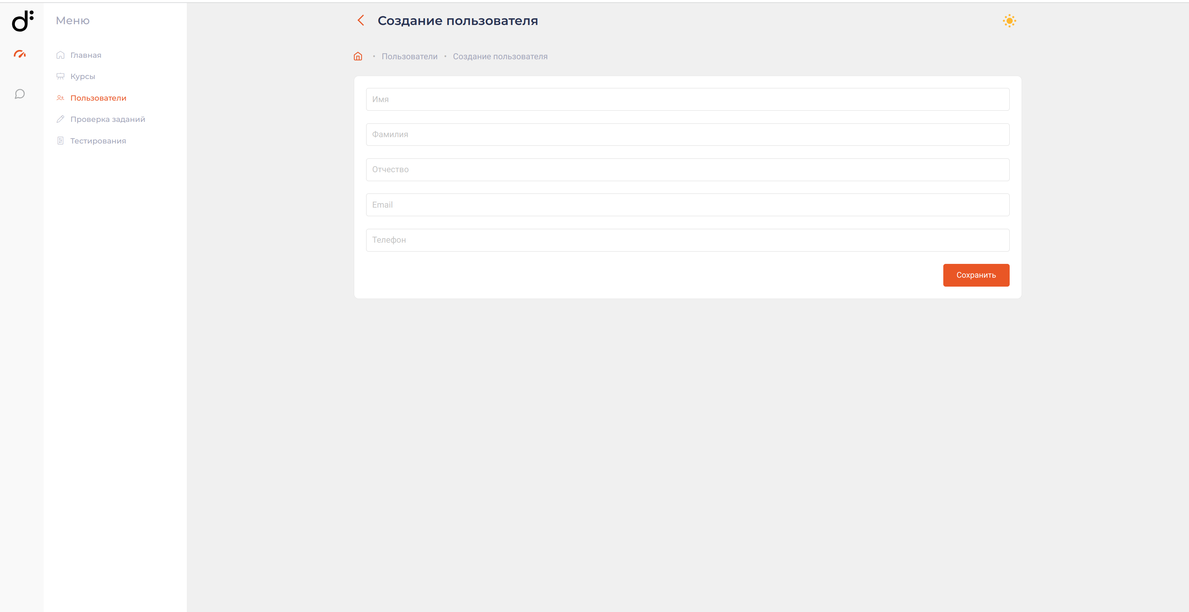Focus the Имя input field
The height and width of the screenshot is (612, 1189).
pyautogui.click(x=687, y=99)
